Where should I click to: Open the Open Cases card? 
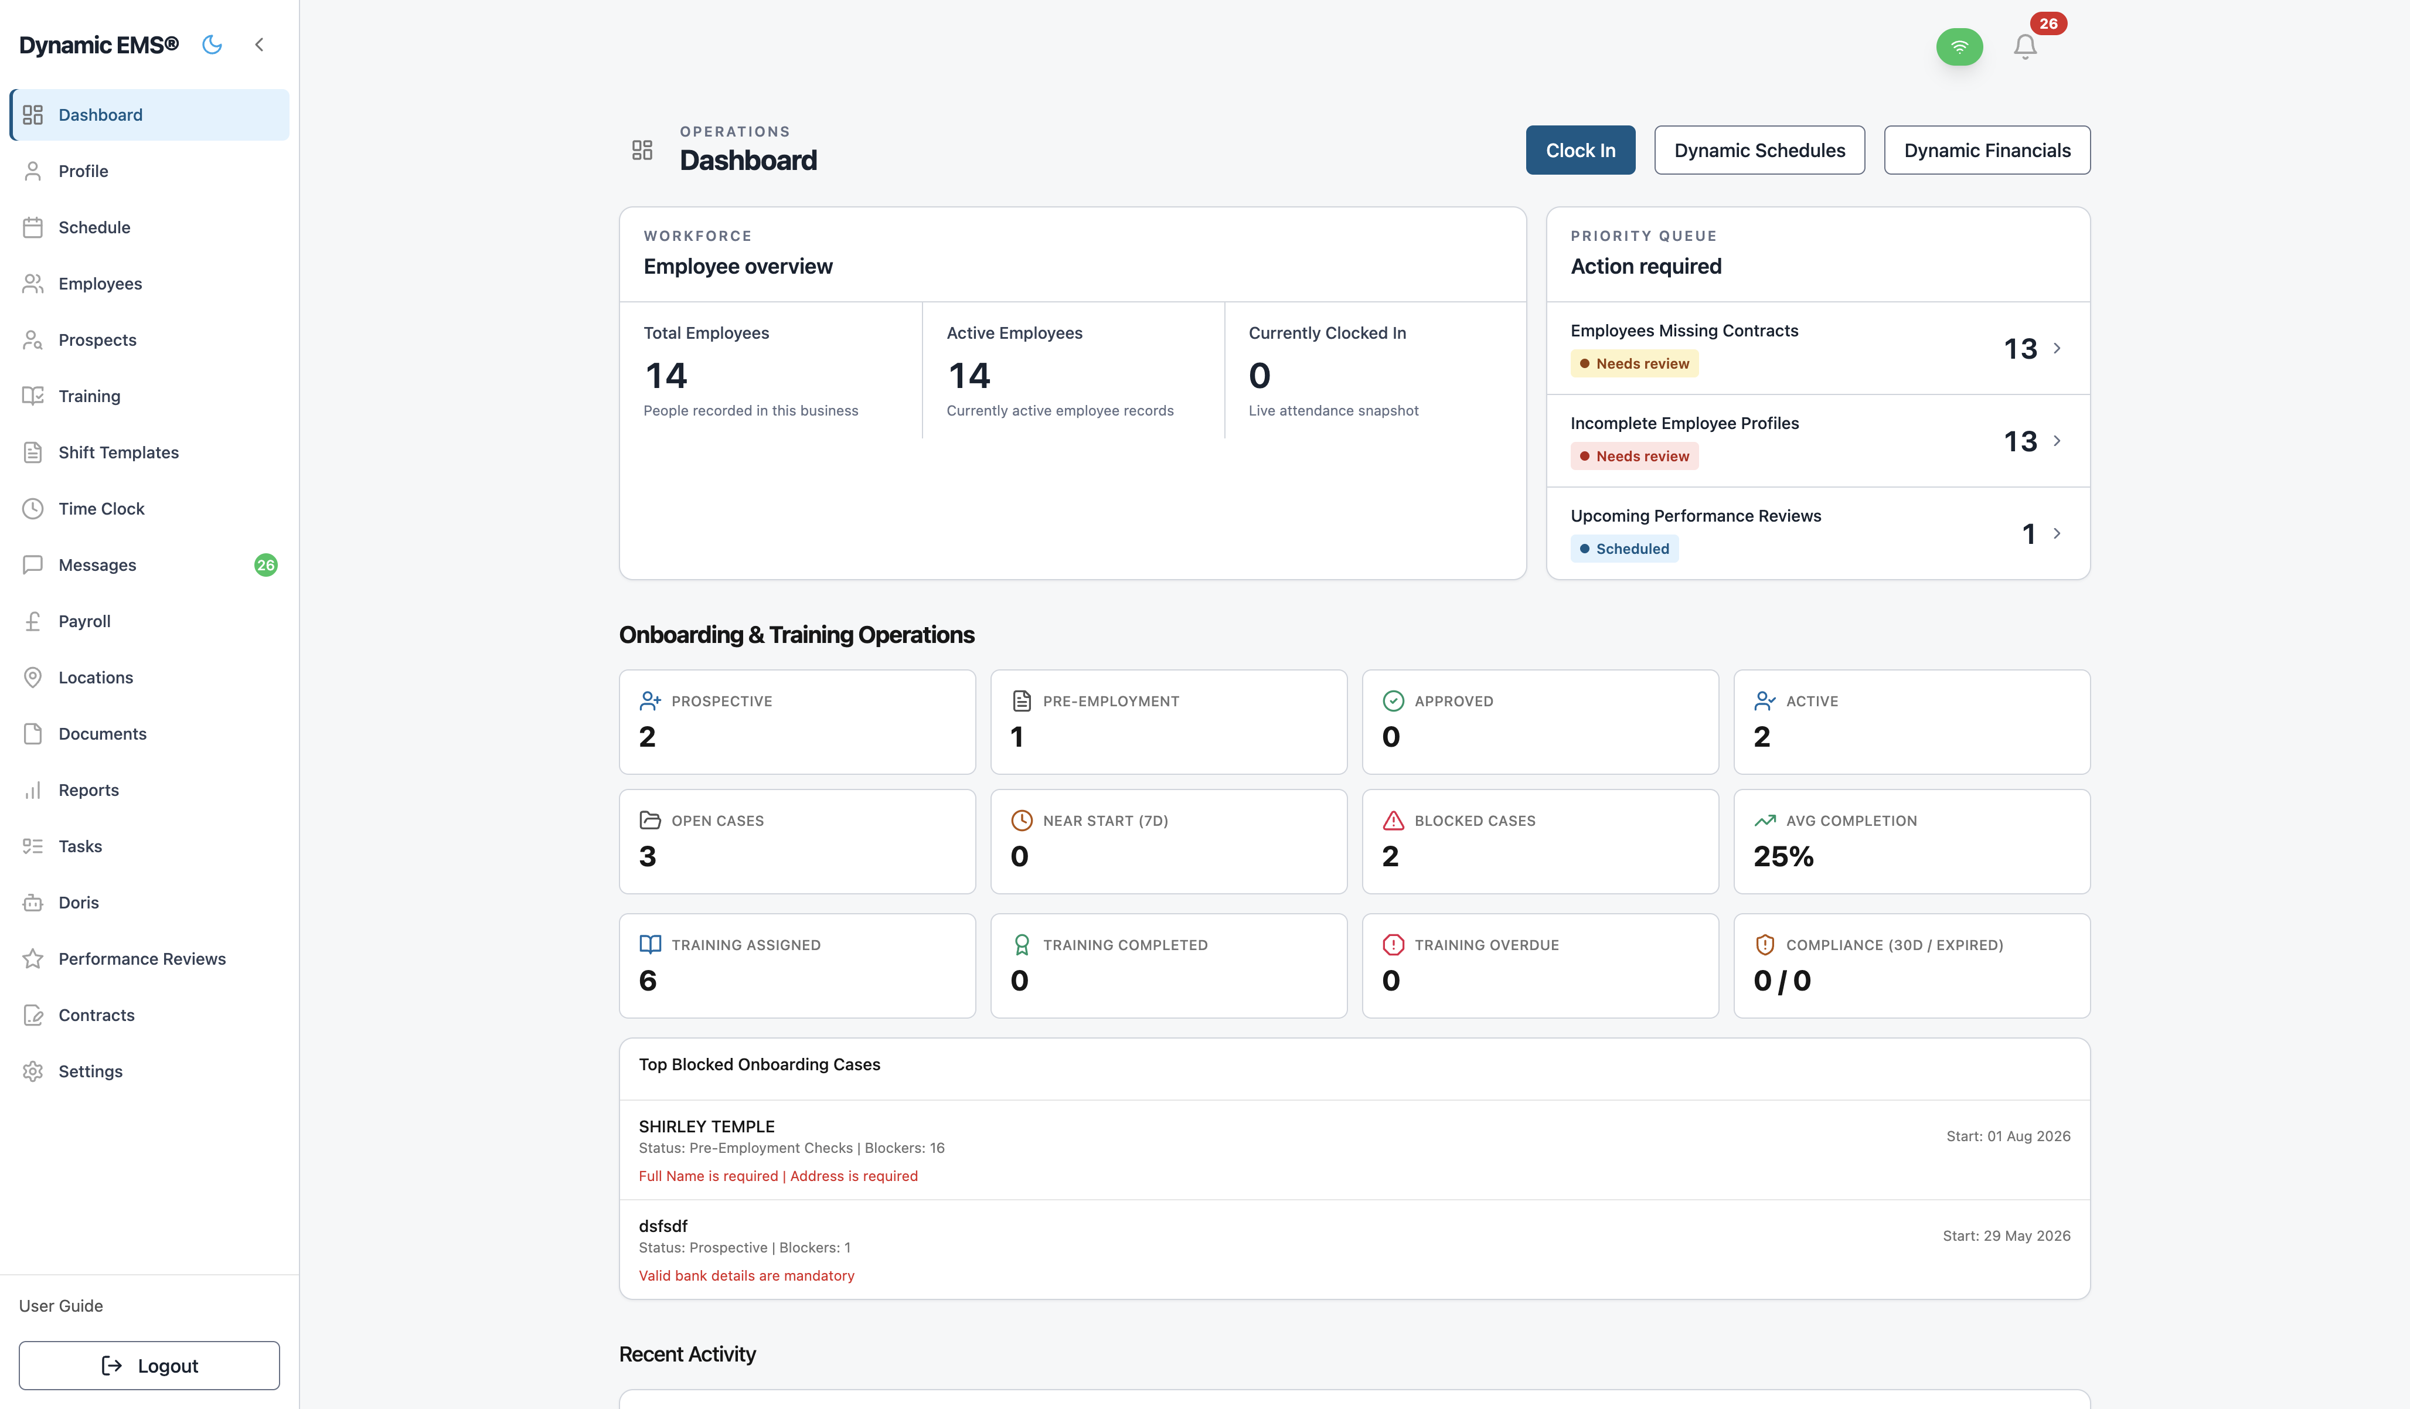(x=796, y=842)
